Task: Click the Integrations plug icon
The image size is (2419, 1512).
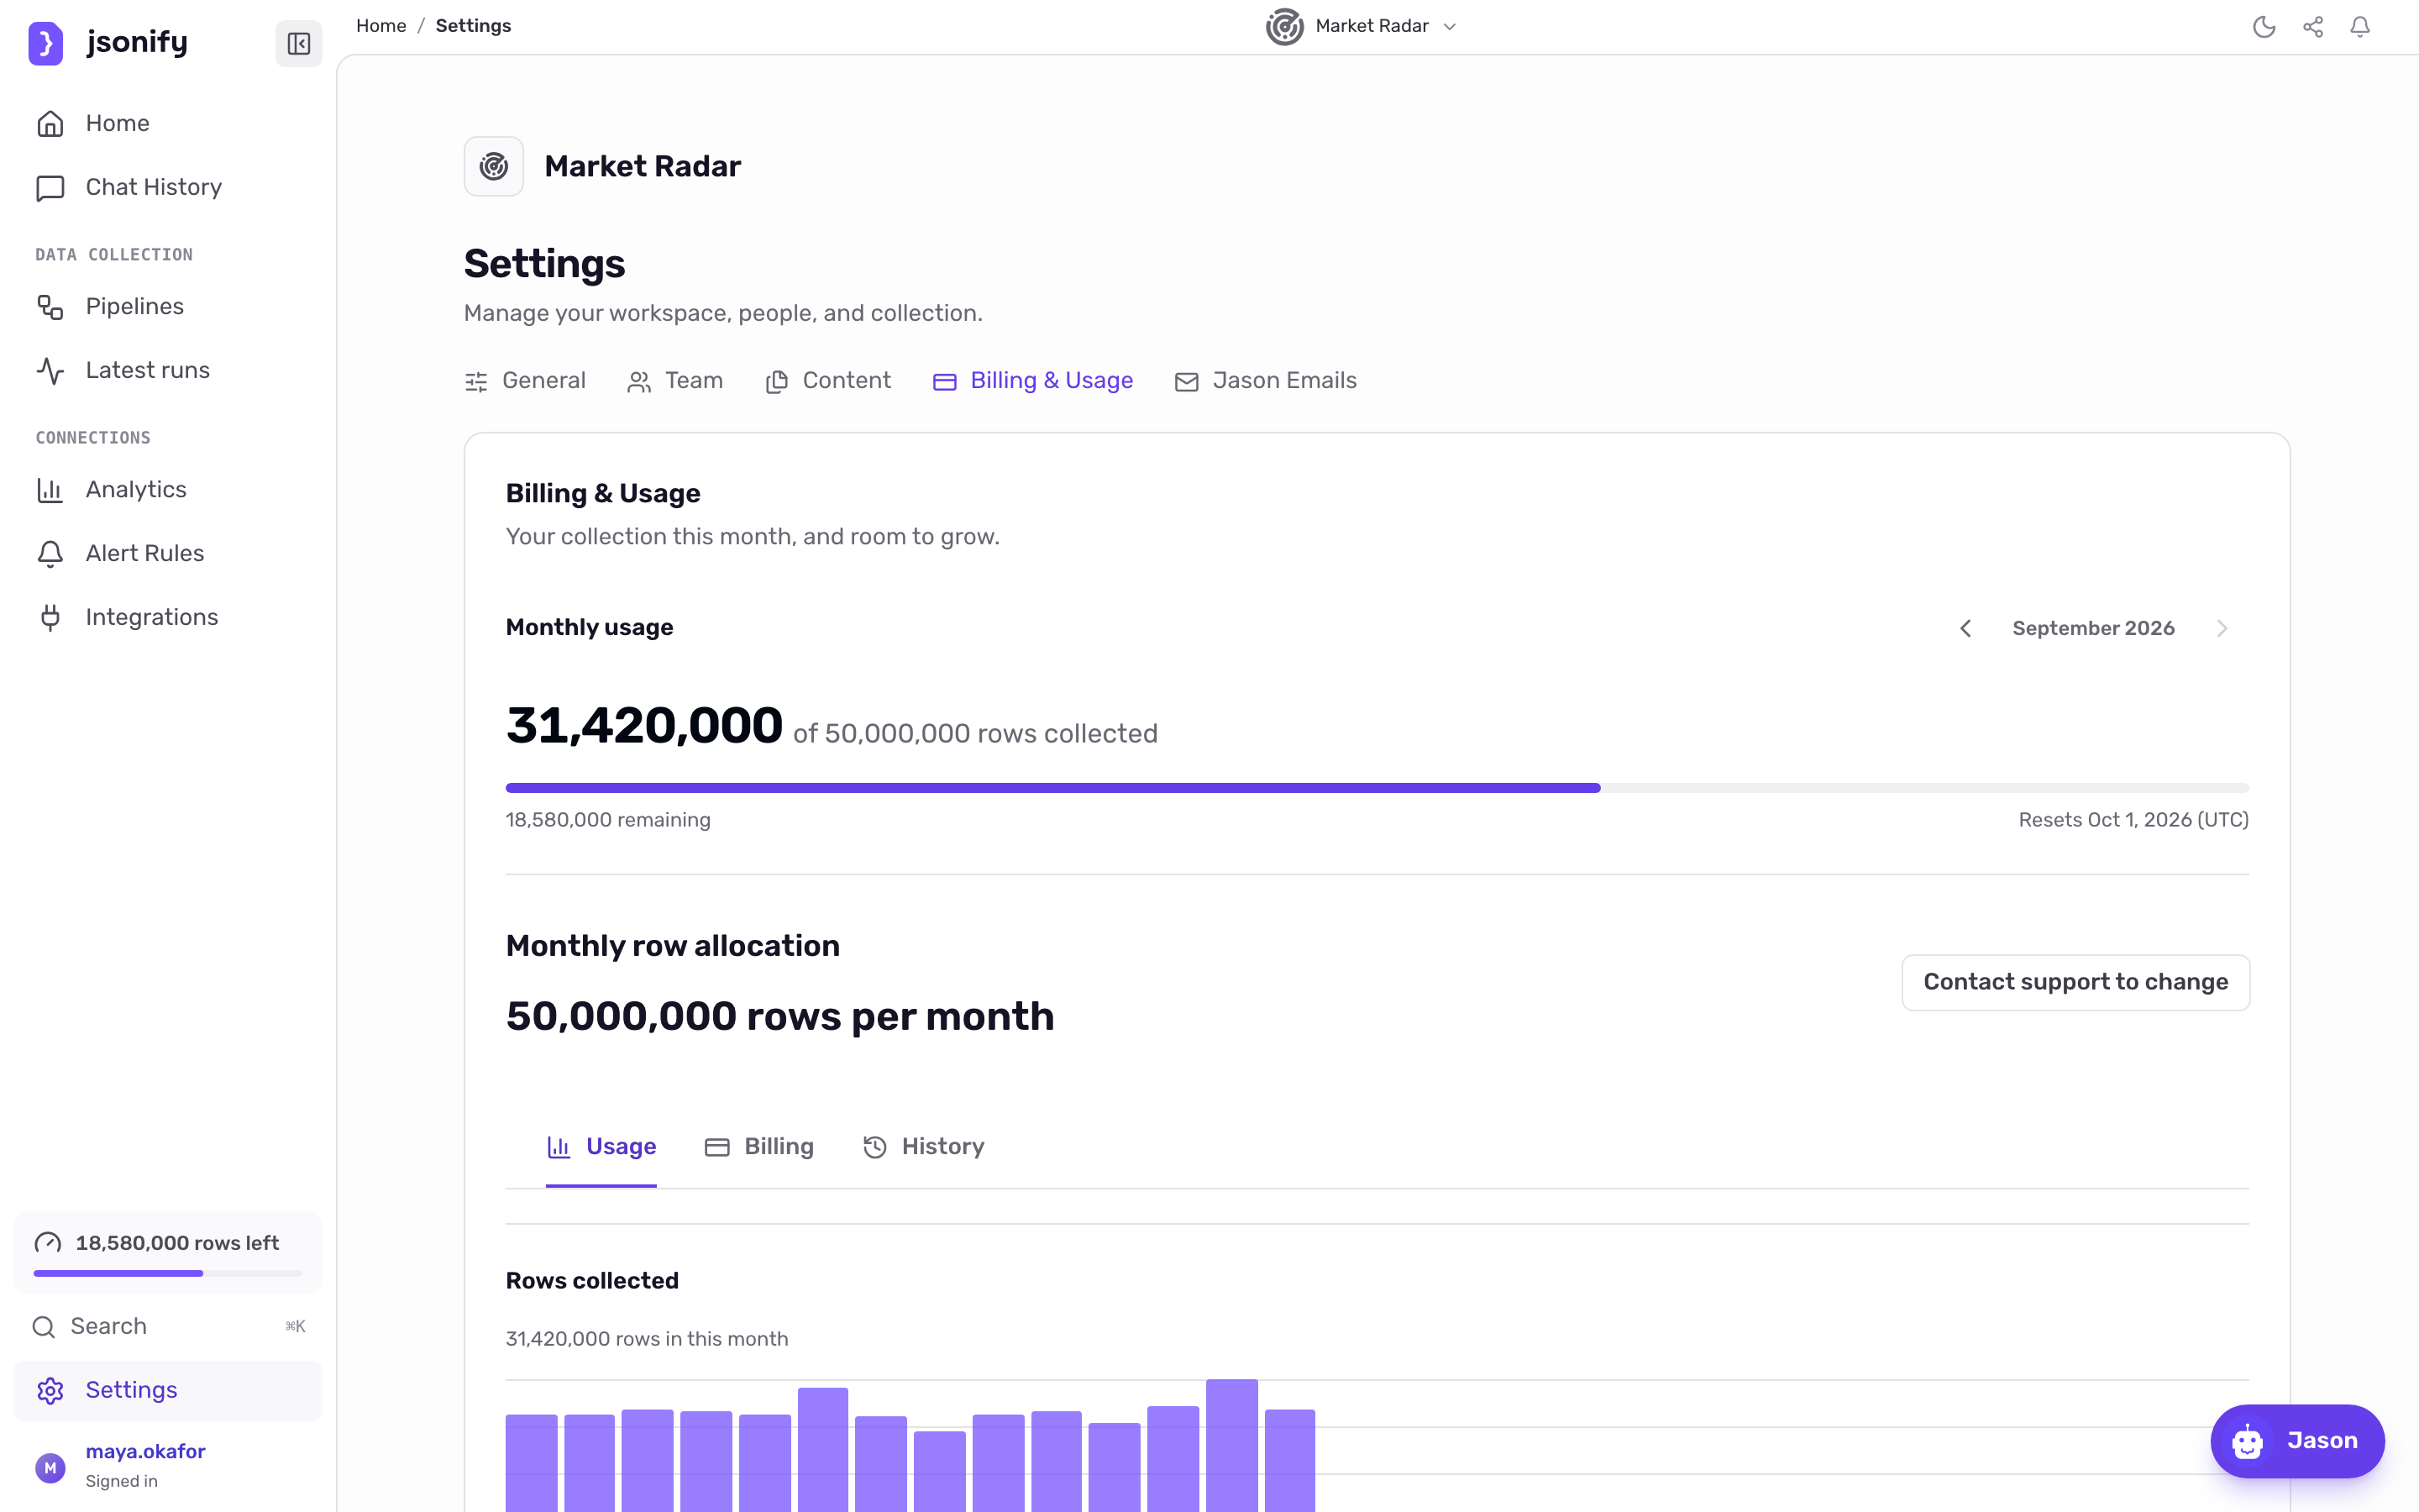Action: click(50, 617)
